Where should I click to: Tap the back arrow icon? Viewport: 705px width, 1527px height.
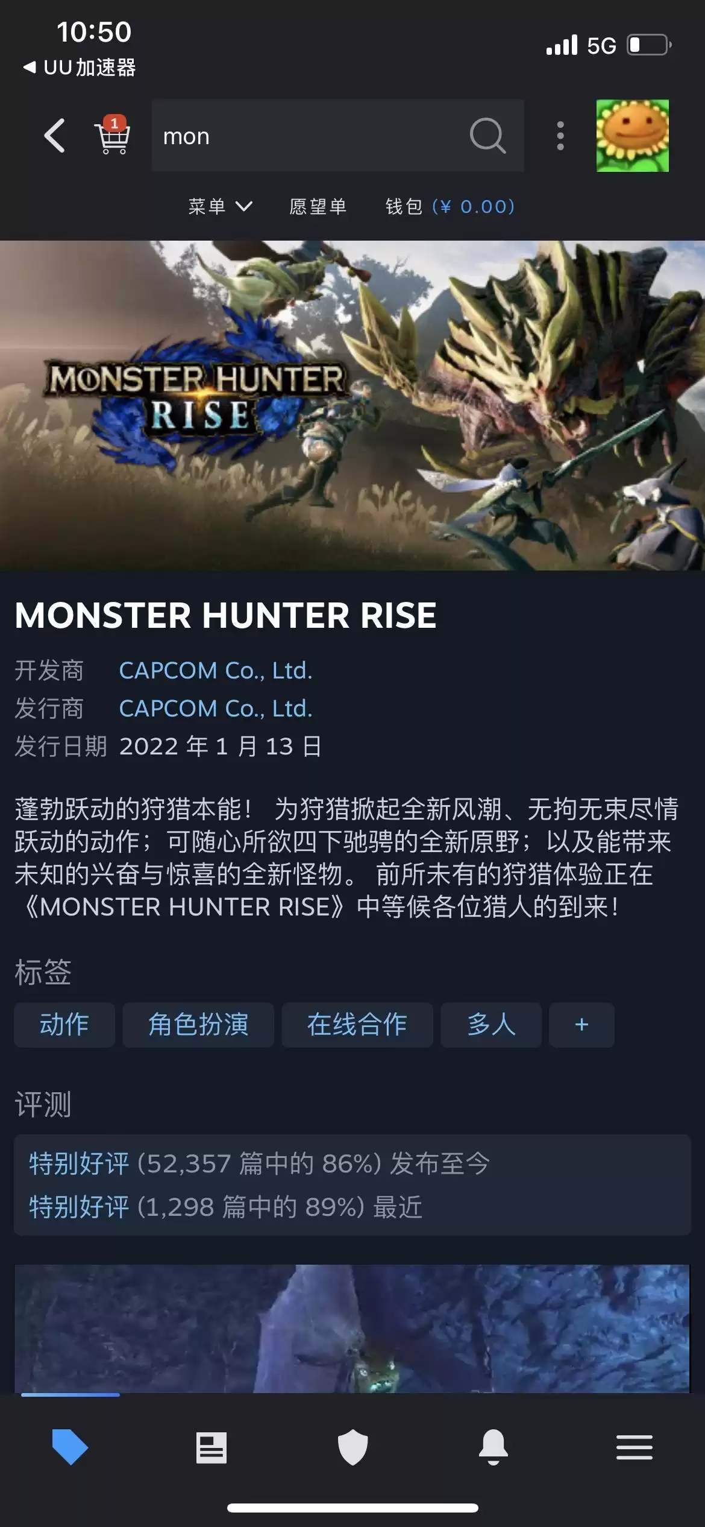click(54, 136)
